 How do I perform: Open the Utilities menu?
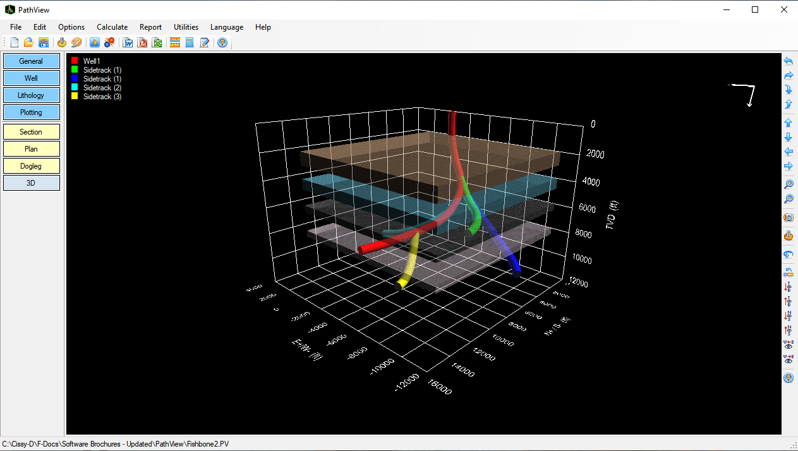pyautogui.click(x=186, y=27)
